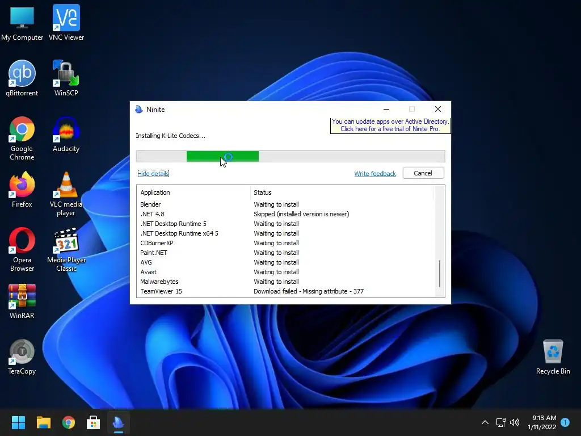
Task: Select the Avast row
Action: [285, 272]
